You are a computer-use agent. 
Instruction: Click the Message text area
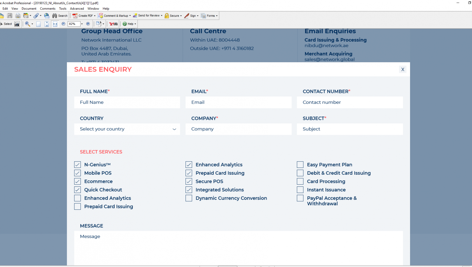coord(238,248)
